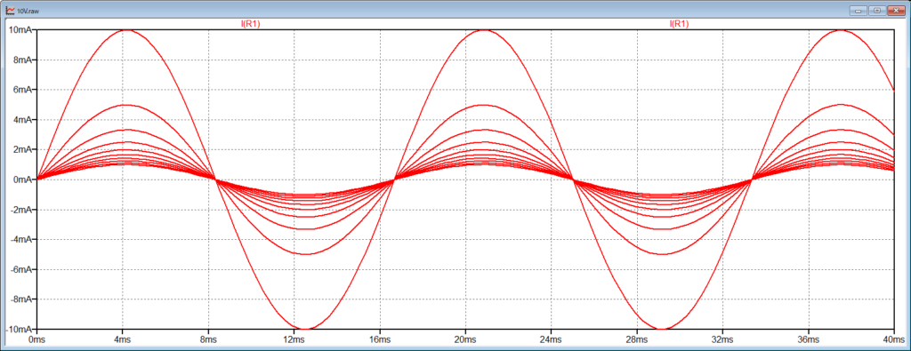Screen dimensions: 911x351
Task: Select the rightmost I(R1) trace label
Action: pos(679,24)
